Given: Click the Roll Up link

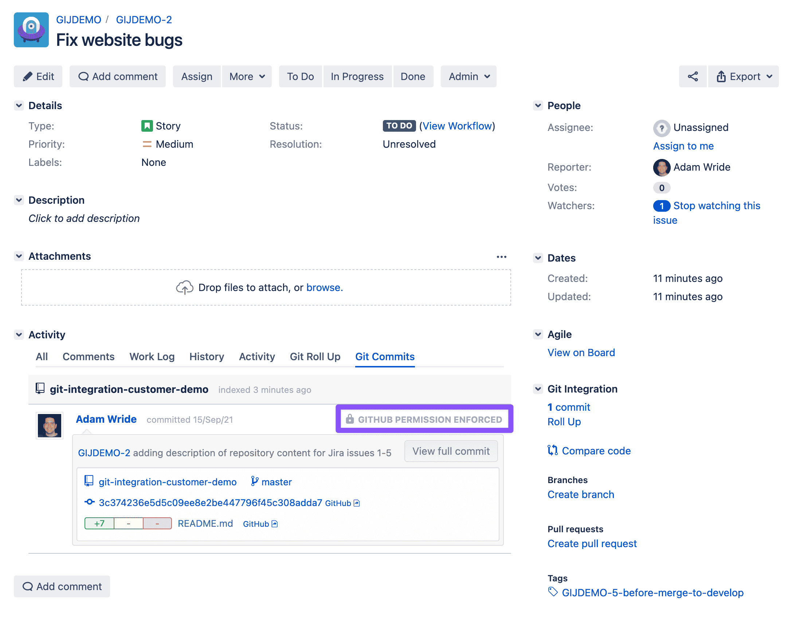Looking at the screenshot, I should [x=564, y=422].
